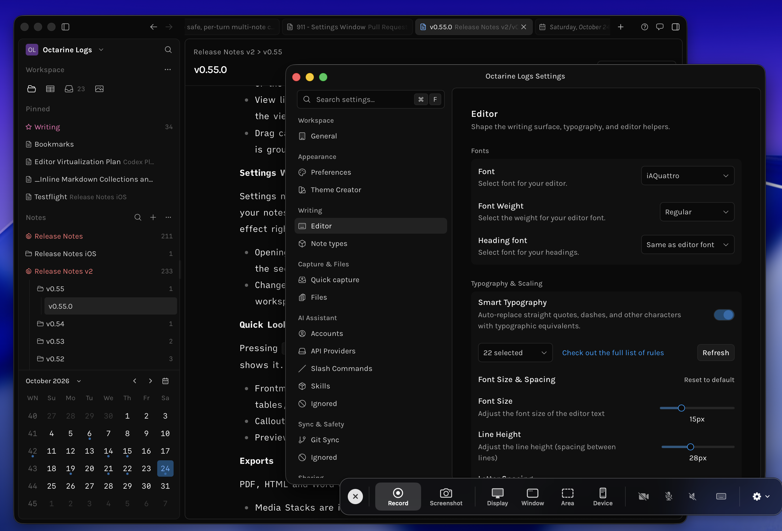Open the workspace folder view icon
782x531 pixels.
31,89
